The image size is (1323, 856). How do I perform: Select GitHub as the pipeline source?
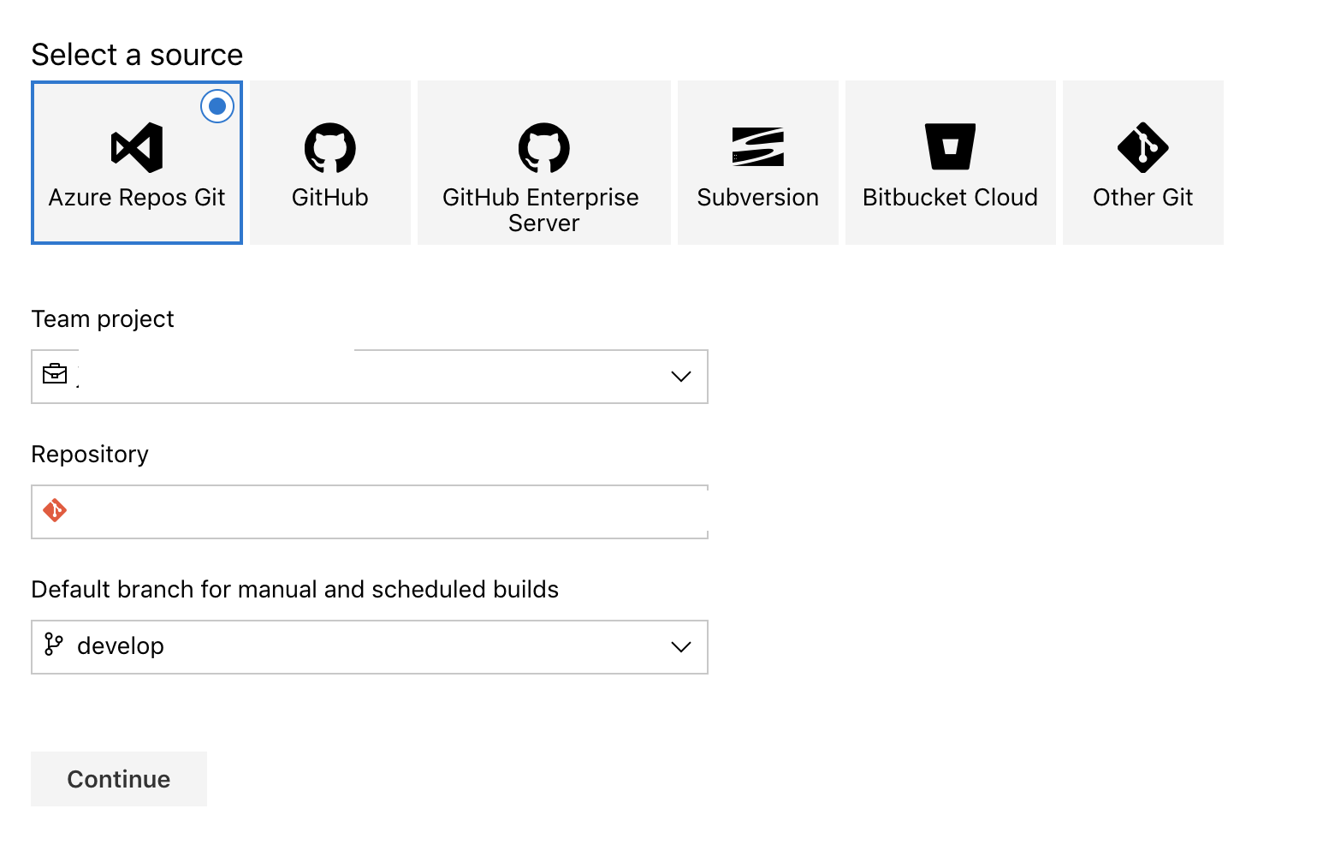[x=329, y=163]
